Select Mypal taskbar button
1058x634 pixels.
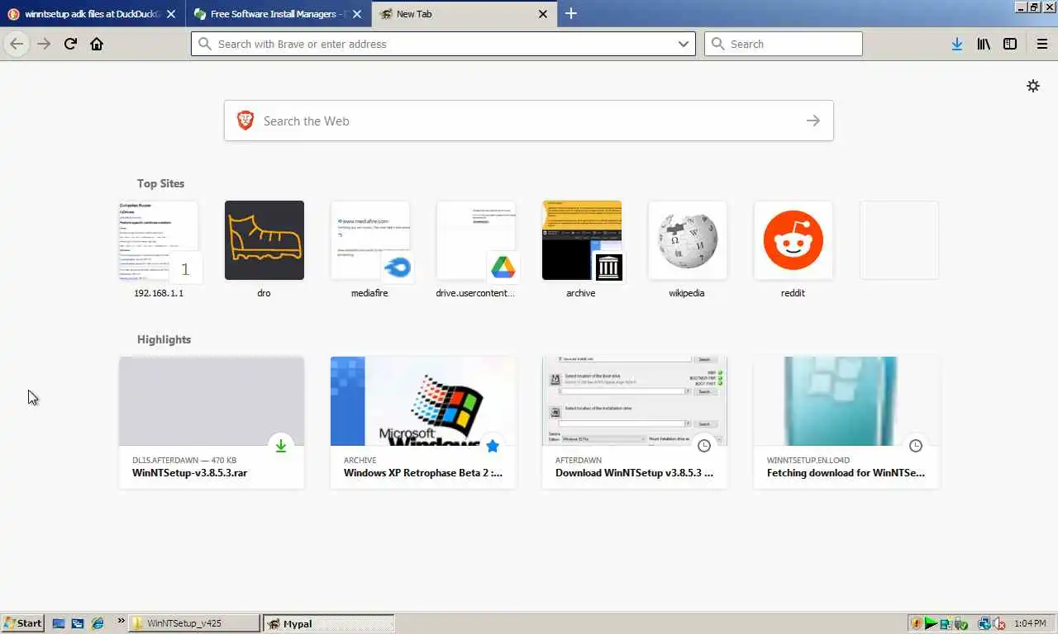(x=328, y=623)
